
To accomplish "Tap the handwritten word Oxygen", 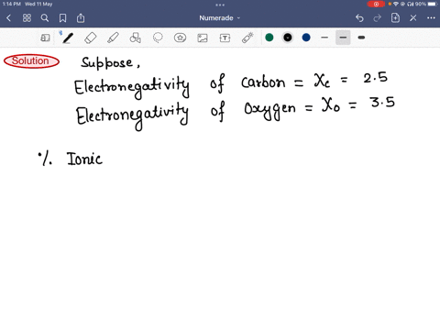I will [x=269, y=110].
